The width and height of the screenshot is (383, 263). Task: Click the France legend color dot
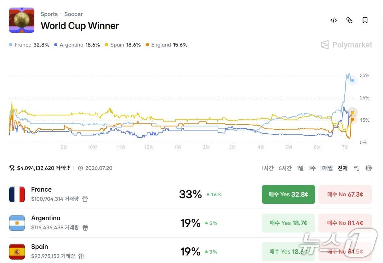pyautogui.click(x=11, y=45)
